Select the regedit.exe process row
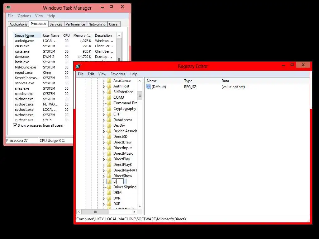This screenshot has width=319, height=239. pos(44,73)
